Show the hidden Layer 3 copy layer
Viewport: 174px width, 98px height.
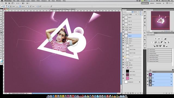(123, 71)
